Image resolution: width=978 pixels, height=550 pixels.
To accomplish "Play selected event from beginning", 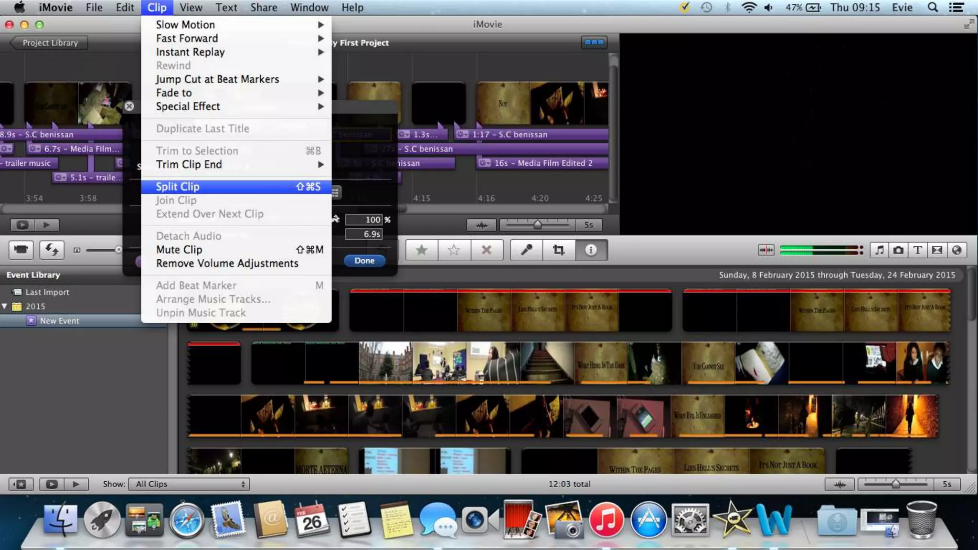I will [76, 484].
